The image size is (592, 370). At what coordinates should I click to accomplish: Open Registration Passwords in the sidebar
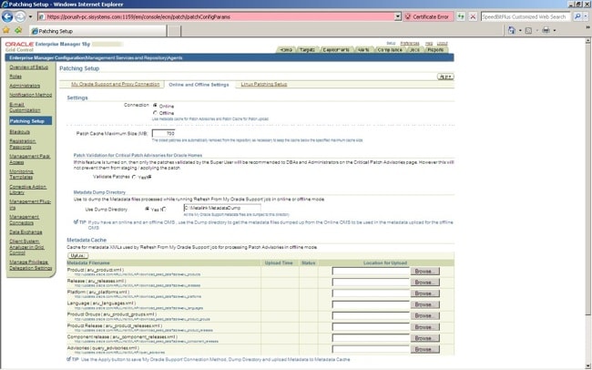click(x=23, y=144)
